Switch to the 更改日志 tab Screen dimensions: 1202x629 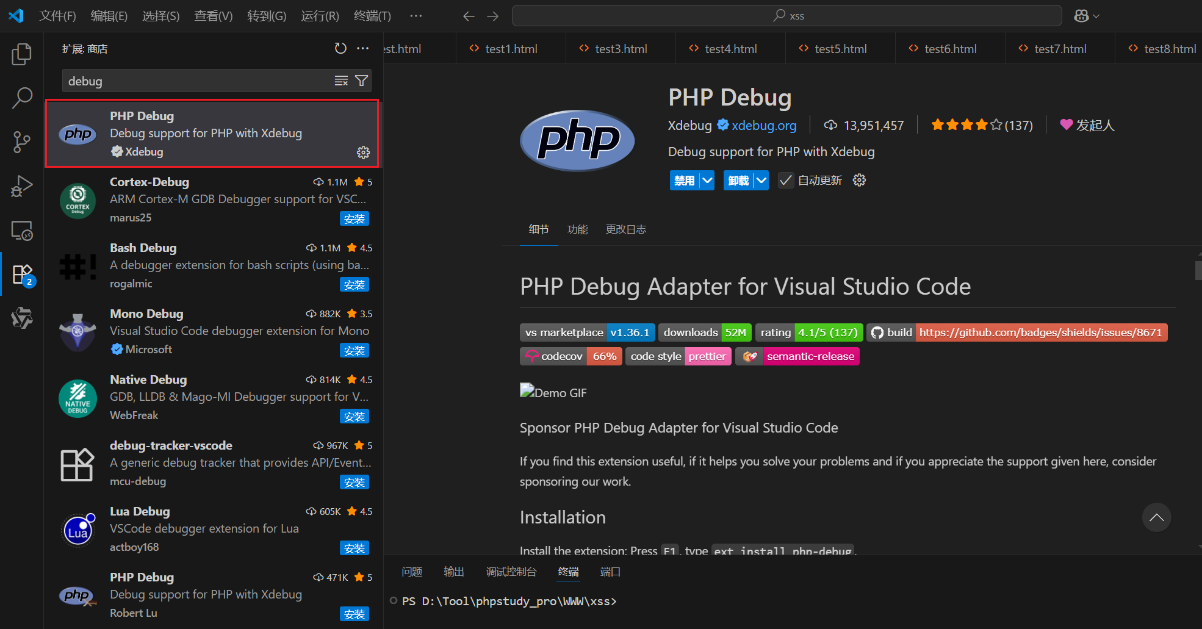(625, 229)
